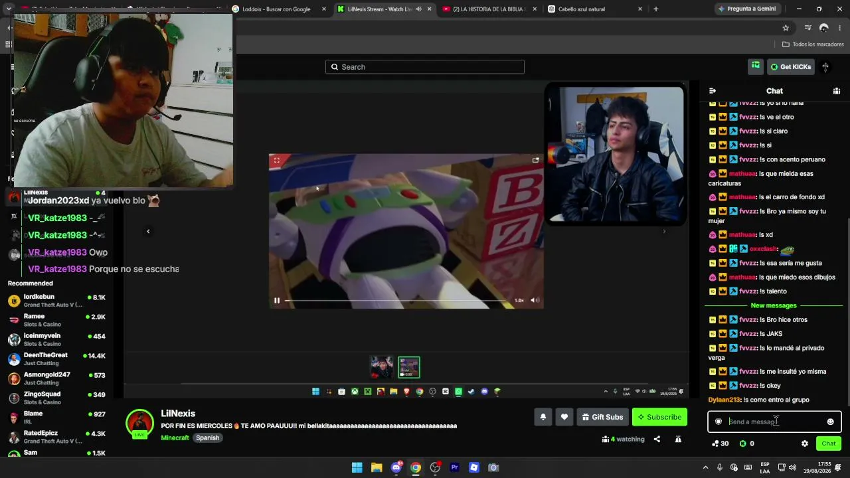
Task: Select the streamer selfie thumbnail
Action: coord(382,367)
